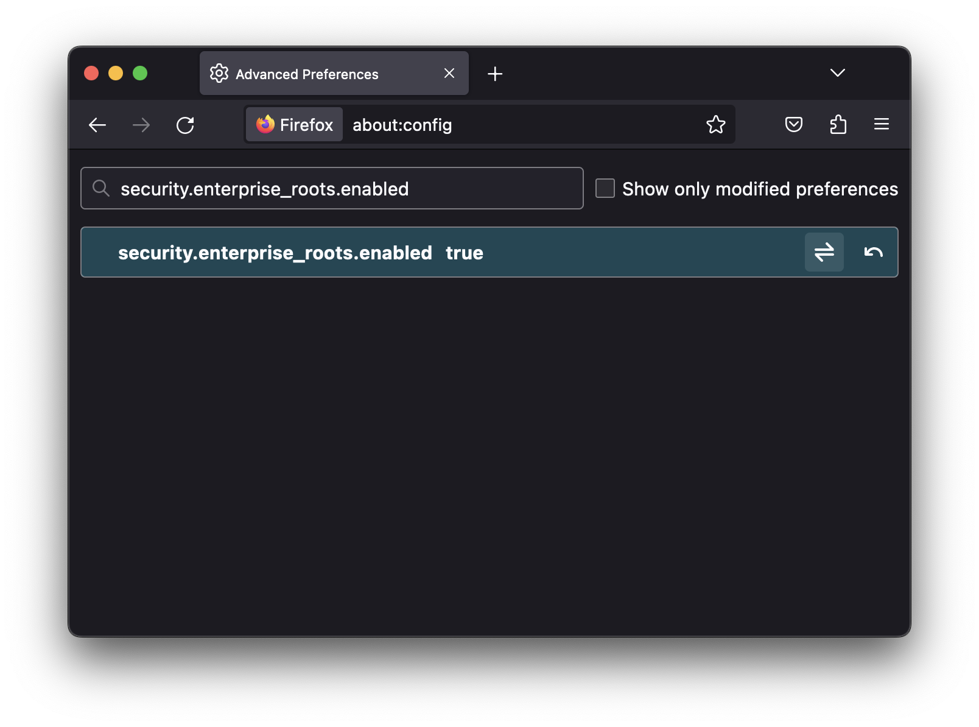Click the back navigation arrow
Image resolution: width=979 pixels, height=727 pixels.
(x=97, y=125)
